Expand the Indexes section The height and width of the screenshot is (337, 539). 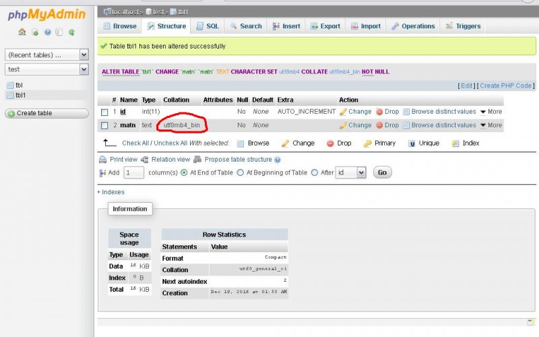tap(111, 192)
